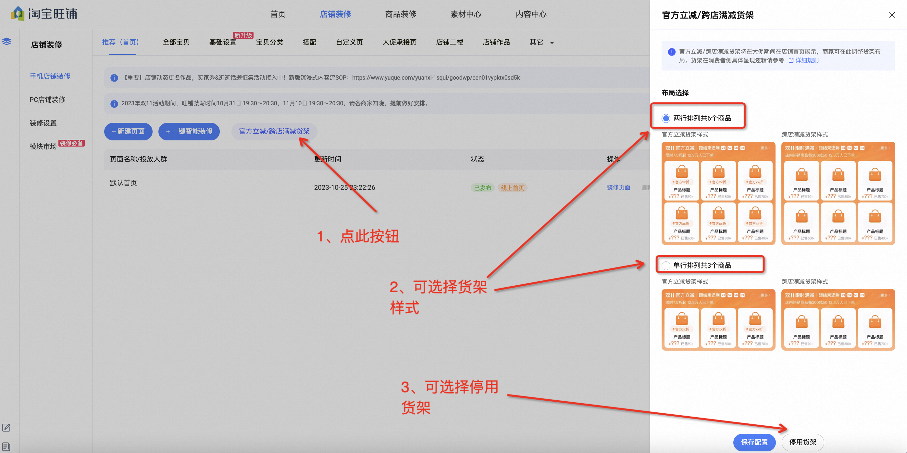
Task: Click the Taobao Wangpu logo icon
Action: (18, 13)
